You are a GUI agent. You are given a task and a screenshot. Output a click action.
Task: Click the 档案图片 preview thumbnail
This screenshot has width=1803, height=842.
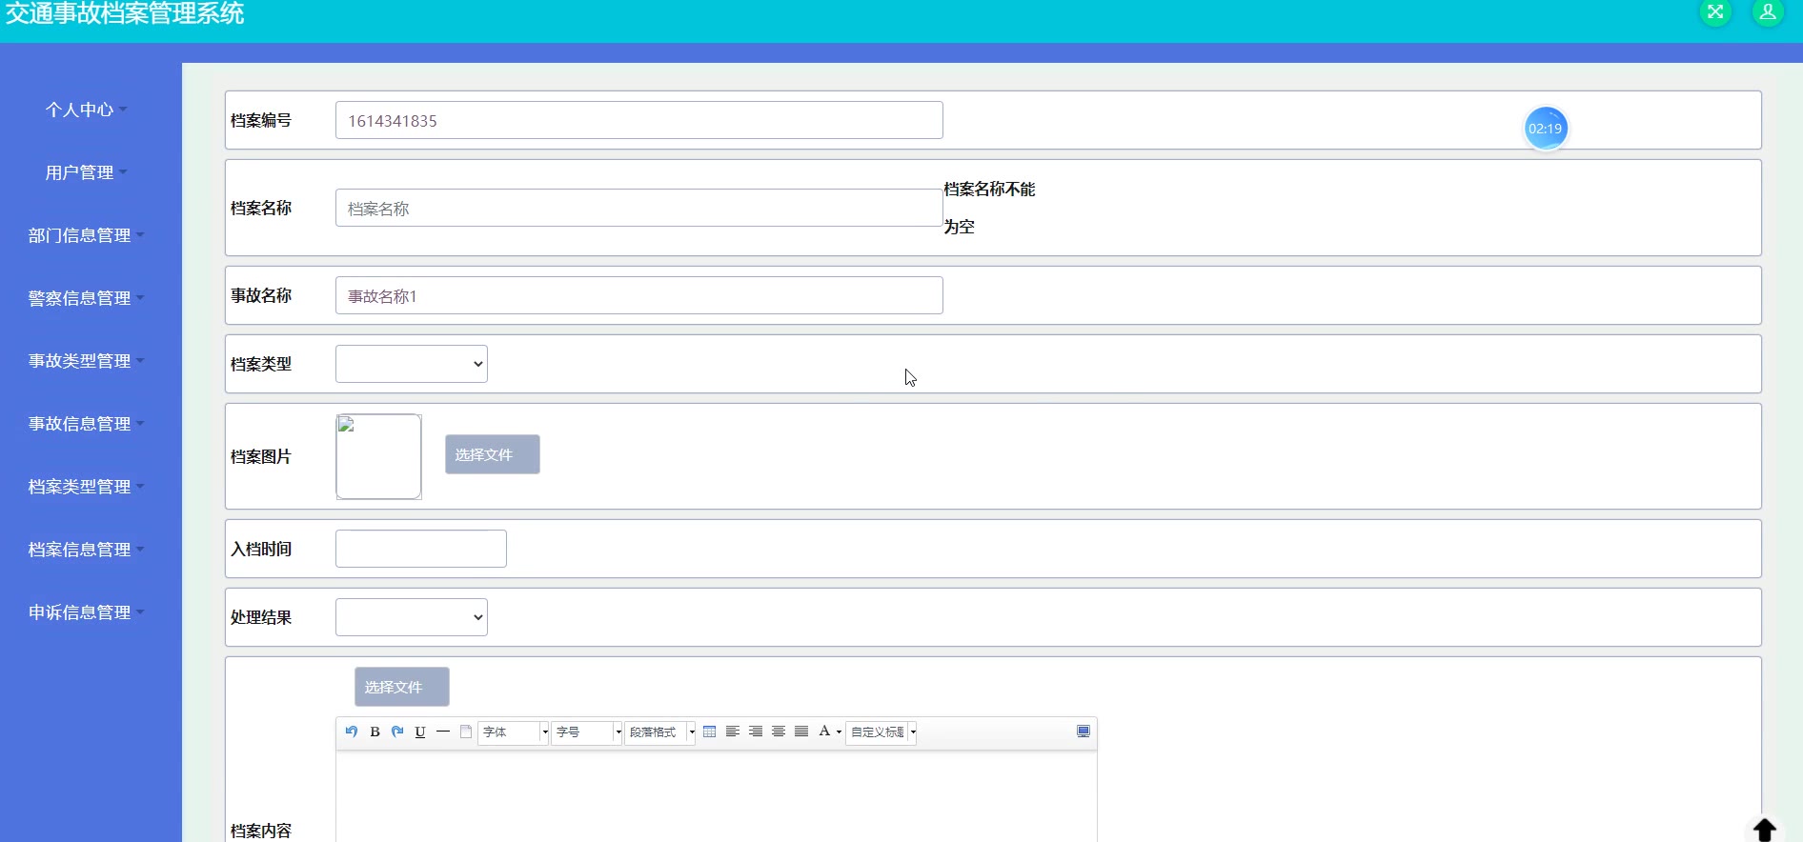[378, 456]
